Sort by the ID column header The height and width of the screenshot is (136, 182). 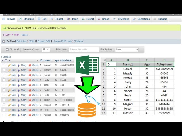click(41, 60)
